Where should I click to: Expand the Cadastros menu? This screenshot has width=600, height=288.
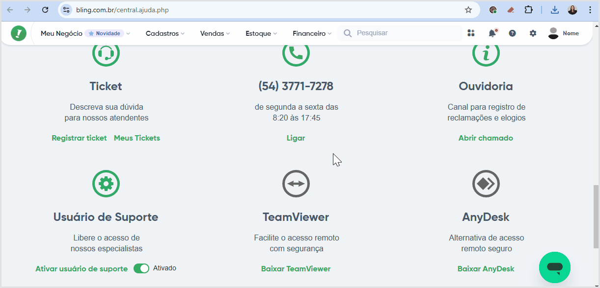(165, 33)
